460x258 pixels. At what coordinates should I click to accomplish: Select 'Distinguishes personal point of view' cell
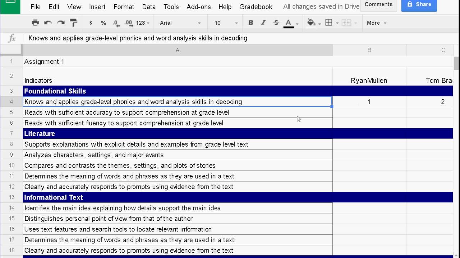tap(178, 219)
